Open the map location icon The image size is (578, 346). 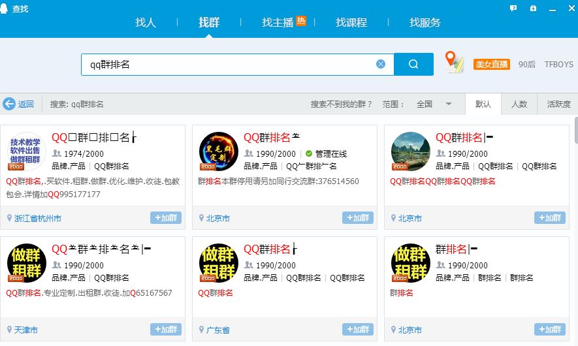coord(454,62)
